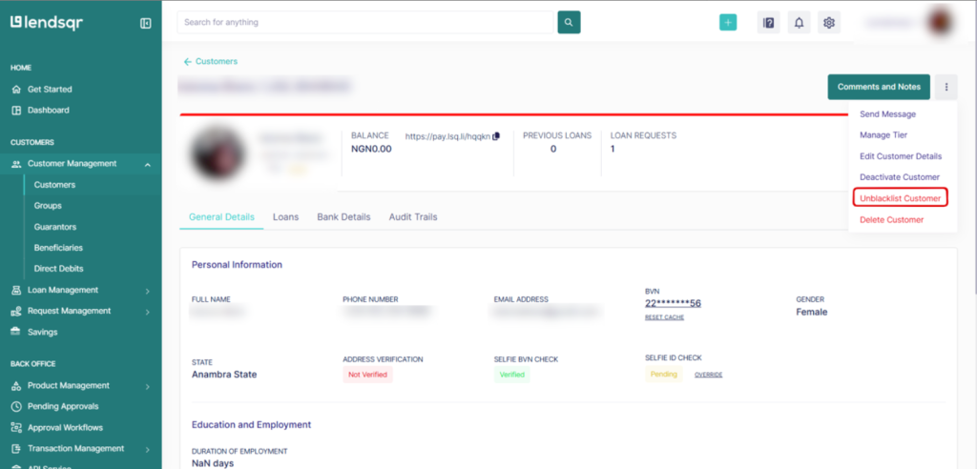
Task: Switch to Loans tab
Action: 285,217
